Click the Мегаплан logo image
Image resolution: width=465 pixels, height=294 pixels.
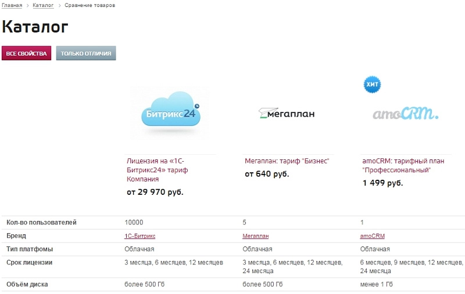pos(287,114)
